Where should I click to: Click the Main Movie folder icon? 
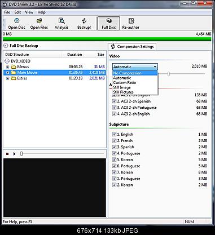point(14,73)
